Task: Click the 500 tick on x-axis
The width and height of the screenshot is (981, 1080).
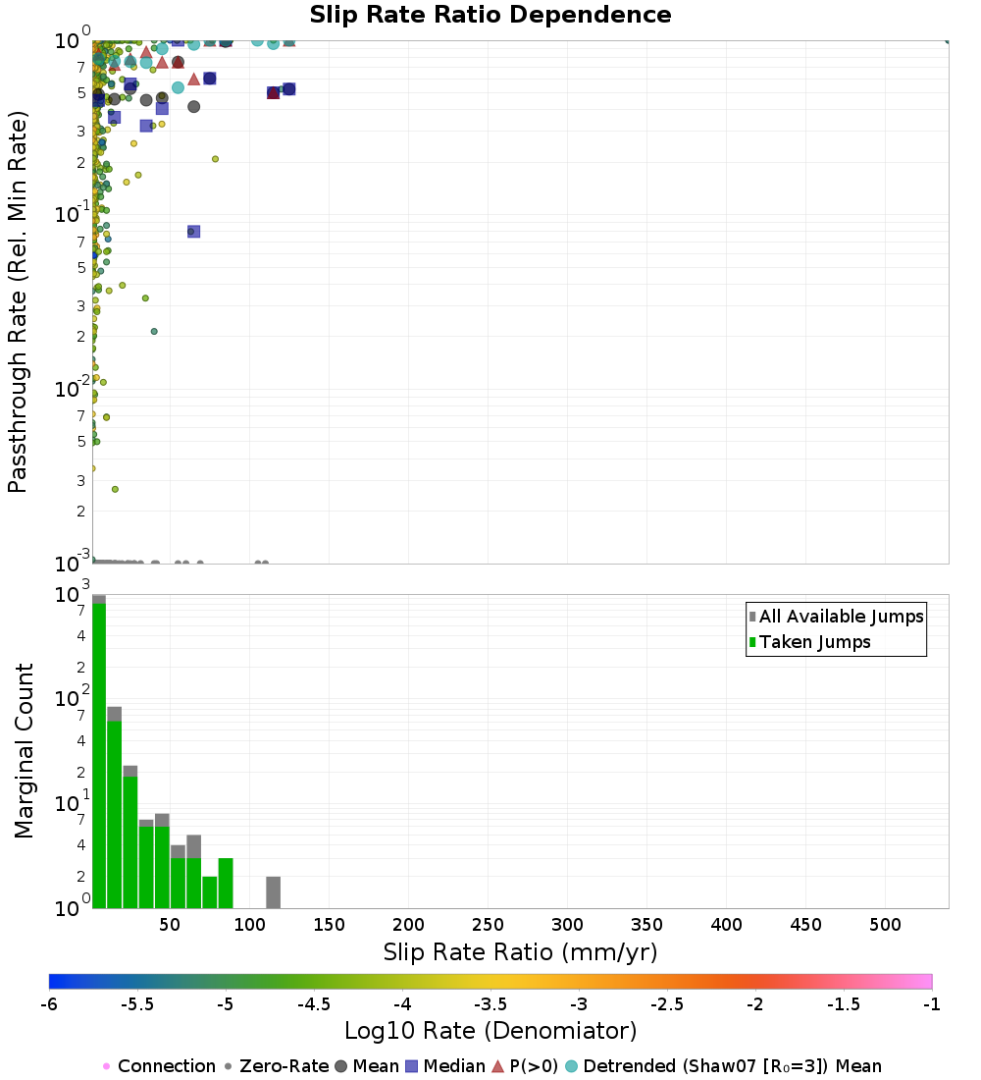Action: coord(886,925)
